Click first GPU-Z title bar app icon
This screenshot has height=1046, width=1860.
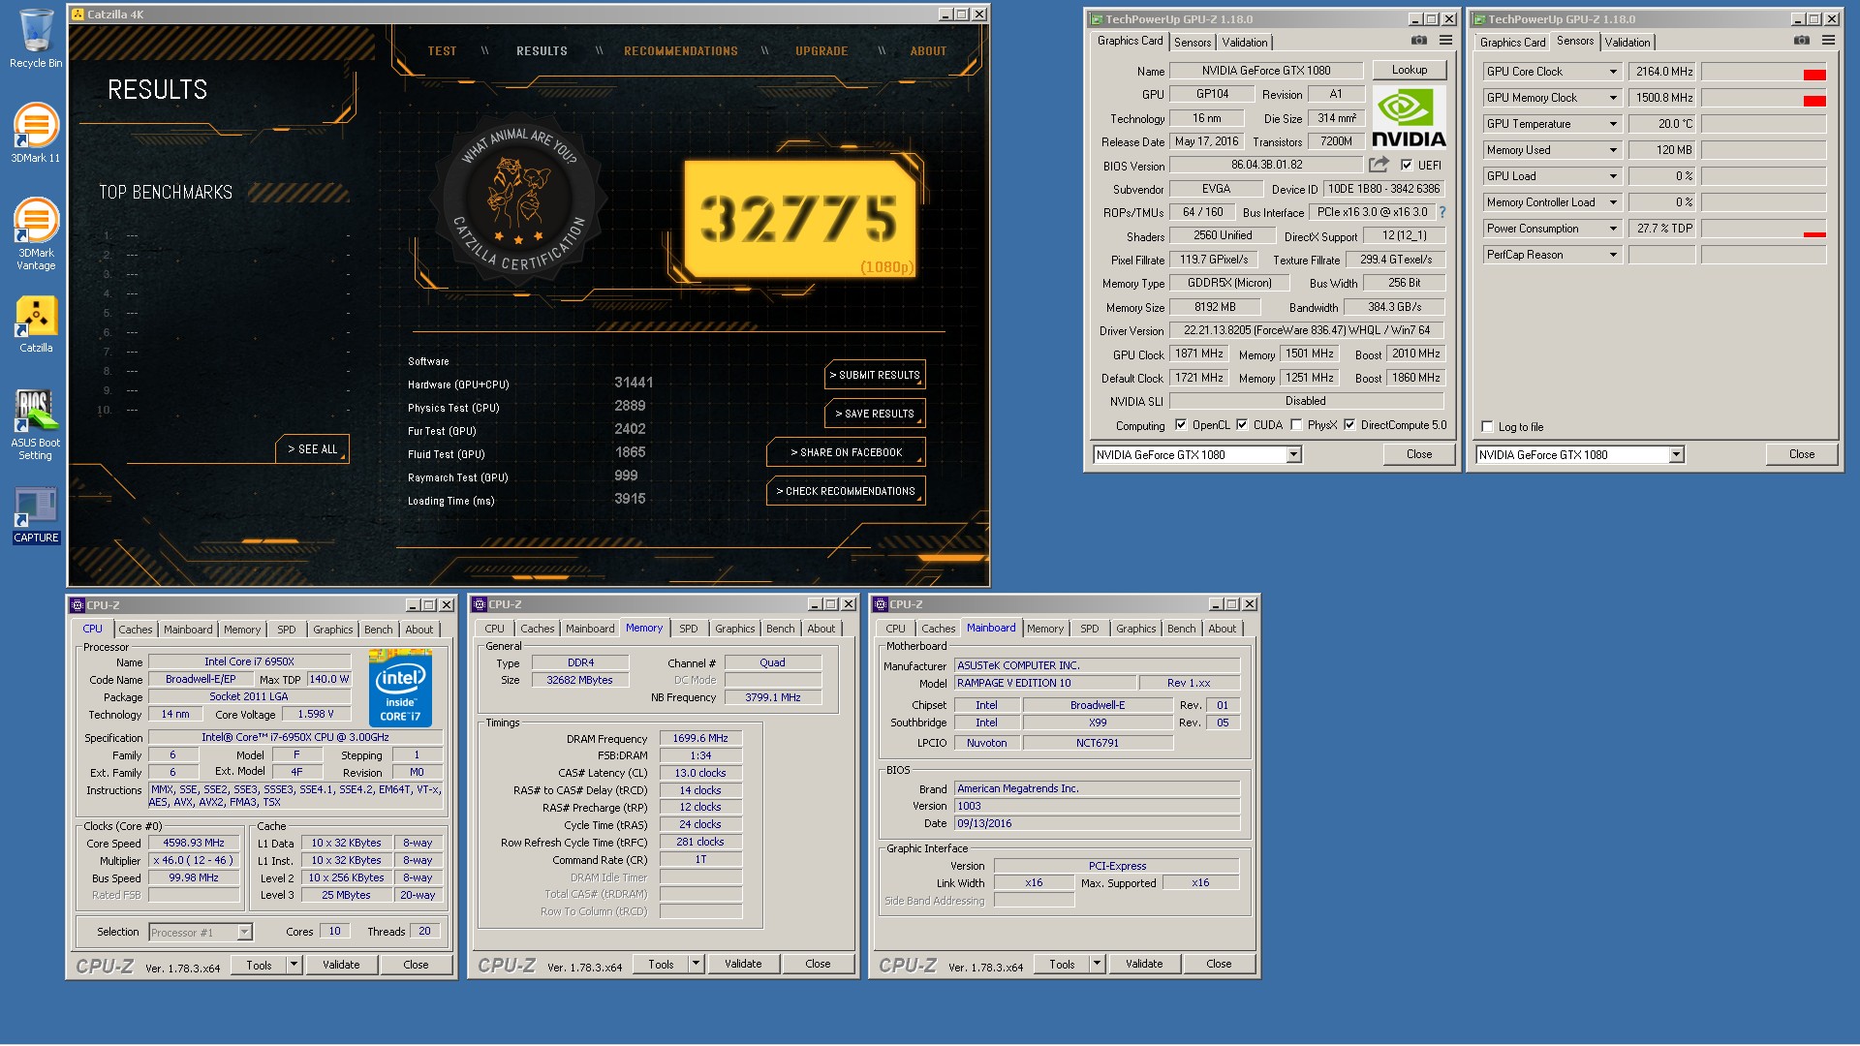[1097, 19]
